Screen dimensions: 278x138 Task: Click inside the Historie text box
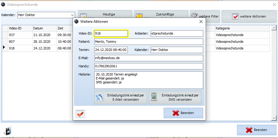[148, 80]
